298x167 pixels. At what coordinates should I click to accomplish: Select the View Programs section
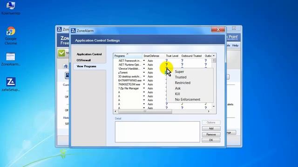tap(86, 66)
